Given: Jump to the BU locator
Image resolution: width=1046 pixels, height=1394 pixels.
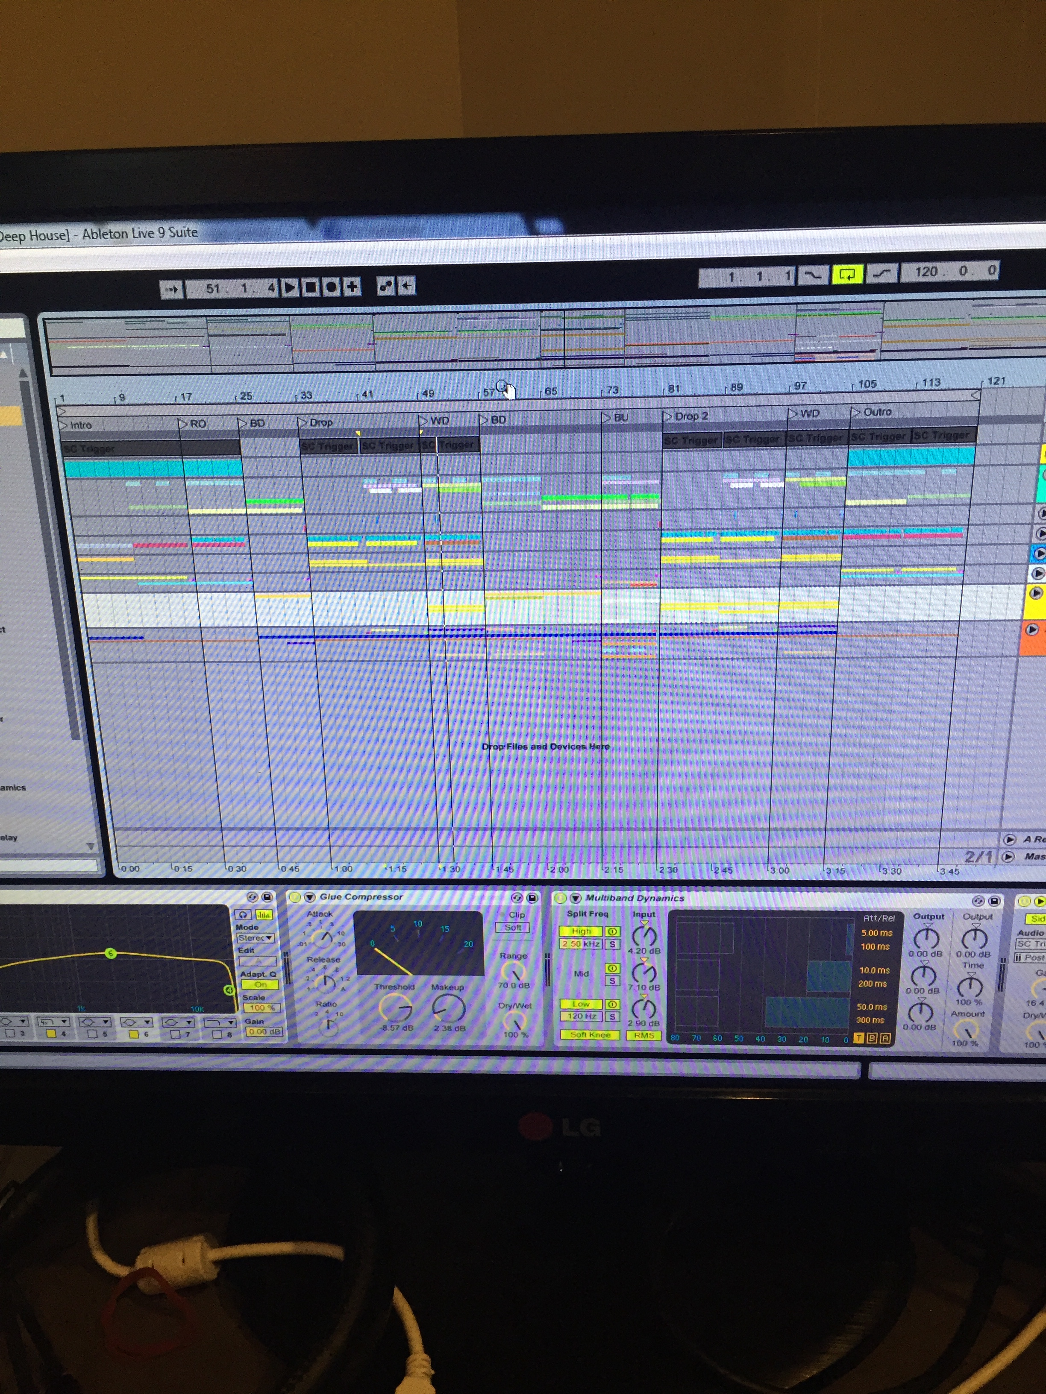Looking at the screenshot, I should [615, 417].
